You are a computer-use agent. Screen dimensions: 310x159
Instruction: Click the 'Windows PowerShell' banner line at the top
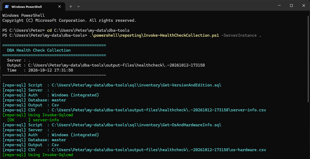[24, 15]
